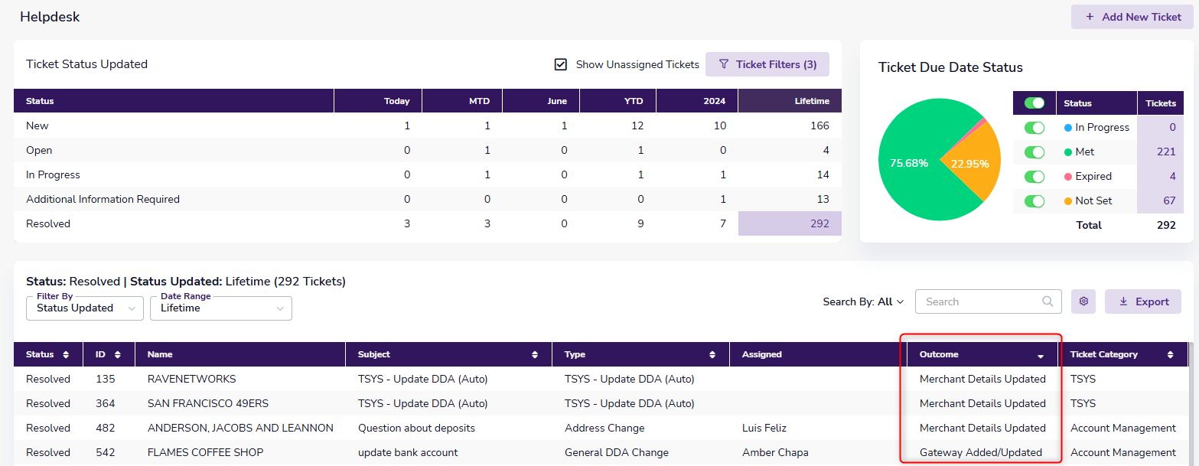Sort tickets by ID column arrows
Viewport: 1199px width, 466px height.
pos(117,354)
